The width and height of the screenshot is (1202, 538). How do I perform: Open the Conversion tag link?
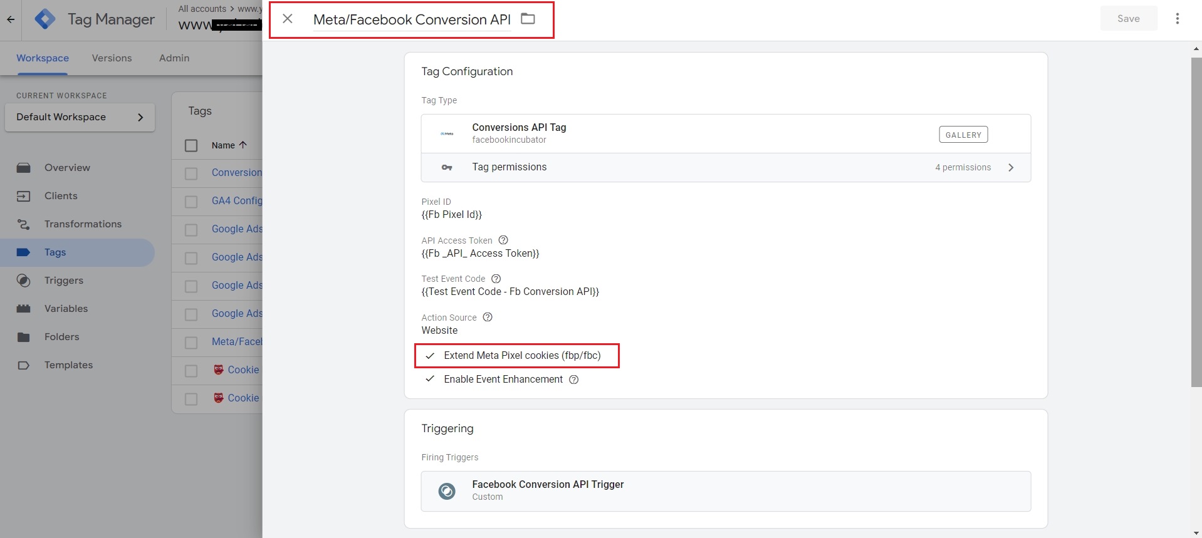(237, 173)
